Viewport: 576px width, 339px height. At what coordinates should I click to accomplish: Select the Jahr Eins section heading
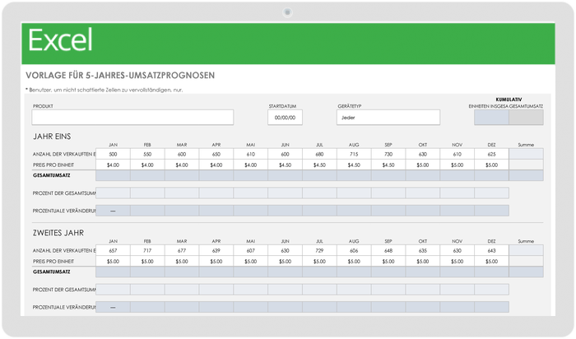(52, 137)
